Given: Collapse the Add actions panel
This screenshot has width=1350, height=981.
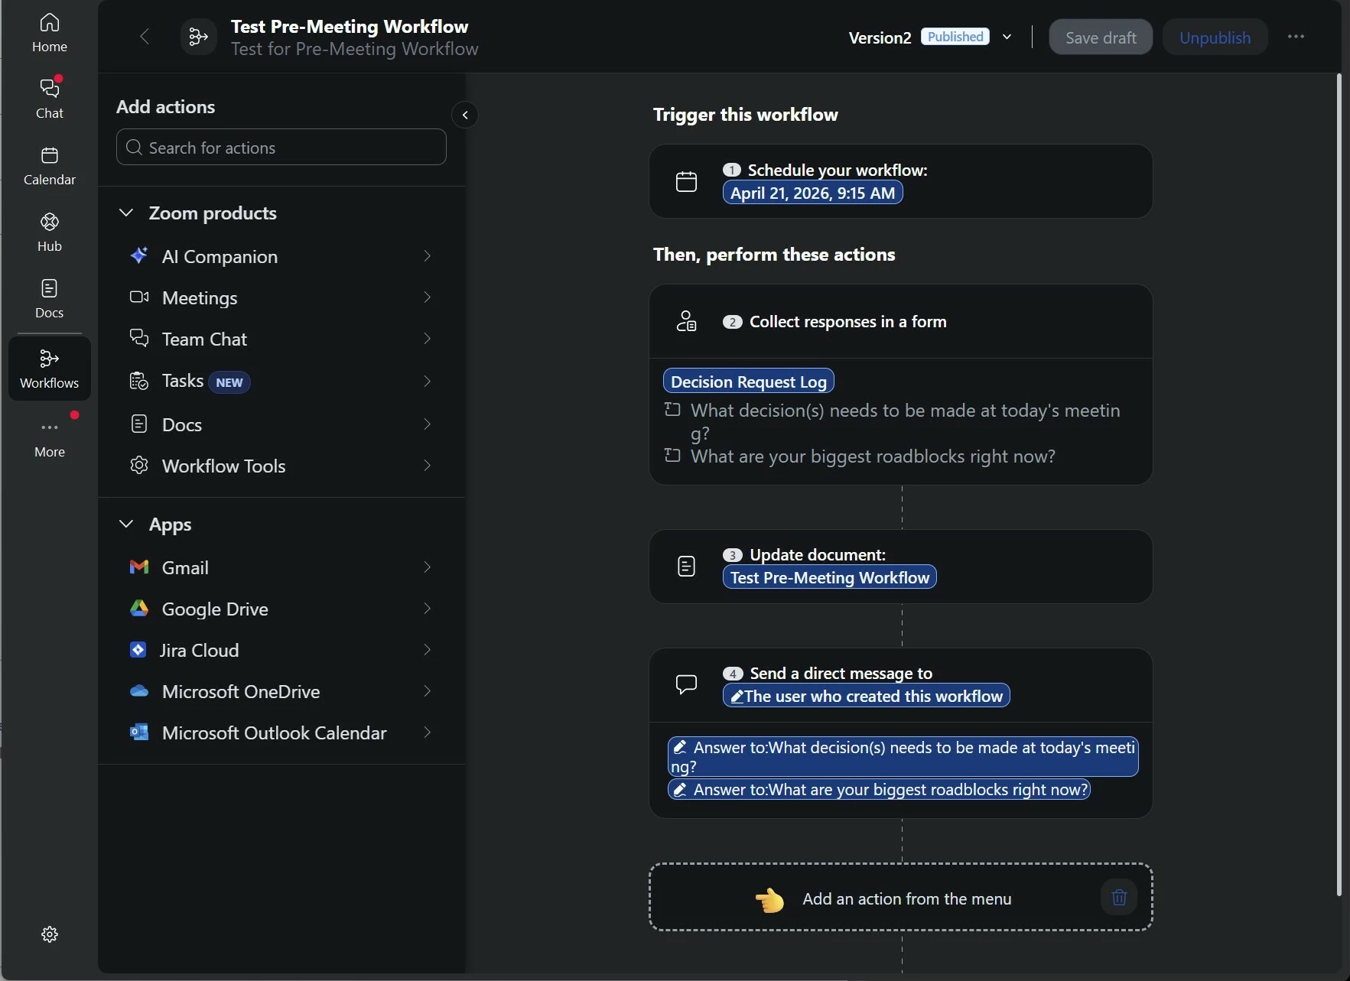Looking at the screenshot, I should click(465, 115).
